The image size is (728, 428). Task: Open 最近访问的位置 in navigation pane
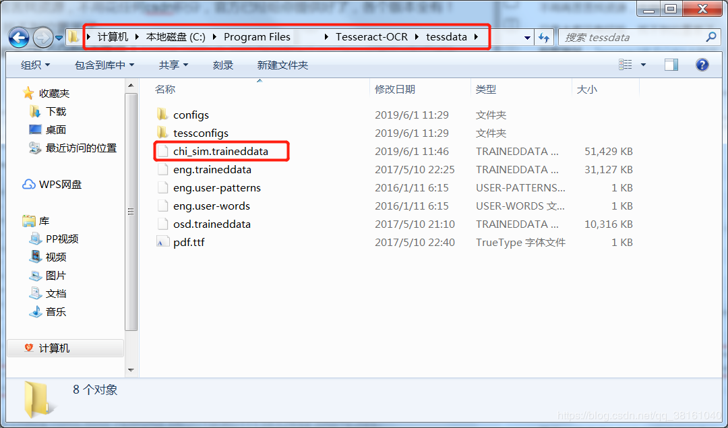click(81, 148)
